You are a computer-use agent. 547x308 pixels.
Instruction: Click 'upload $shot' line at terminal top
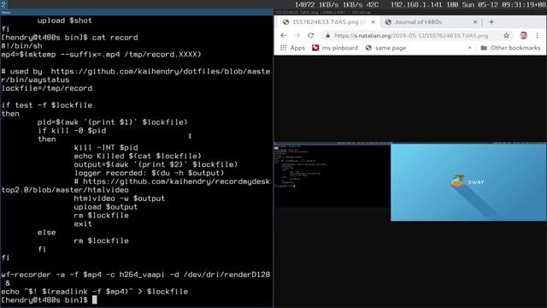(x=65, y=21)
